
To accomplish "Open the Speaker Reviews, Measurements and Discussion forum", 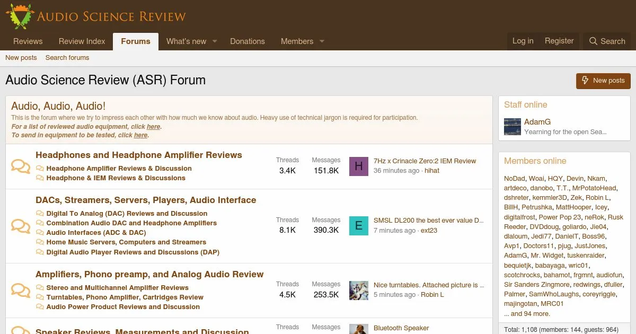I will [x=142, y=331].
